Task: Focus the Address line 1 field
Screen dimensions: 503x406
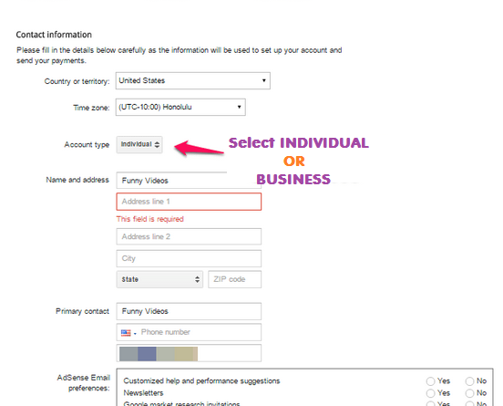Action: [x=189, y=202]
